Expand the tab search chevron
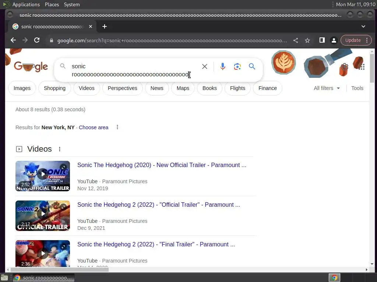The height and width of the screenshot is (282, 377). 363,26
